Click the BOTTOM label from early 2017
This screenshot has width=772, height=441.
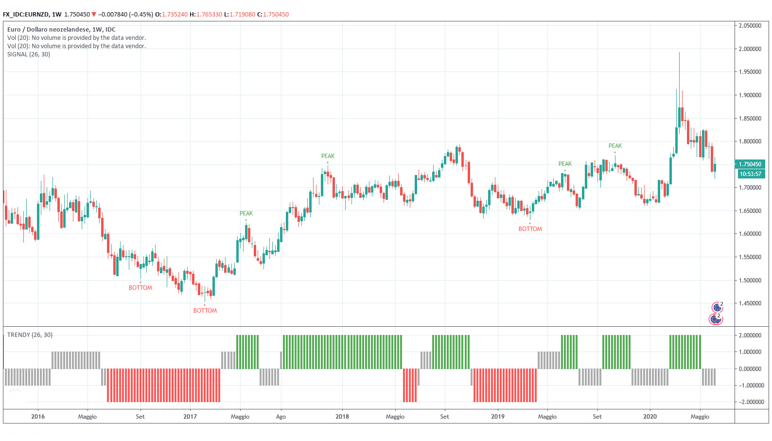[205, 311]
